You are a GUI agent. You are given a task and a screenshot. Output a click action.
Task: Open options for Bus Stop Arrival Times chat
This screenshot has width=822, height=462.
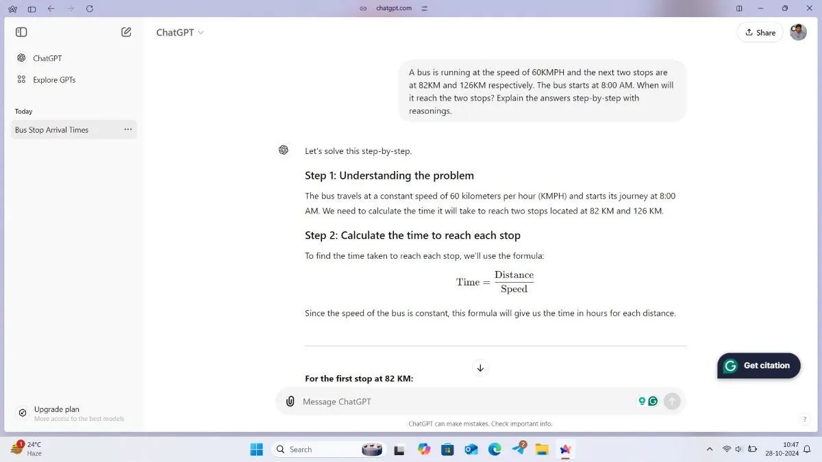click(x=128, y=129)
